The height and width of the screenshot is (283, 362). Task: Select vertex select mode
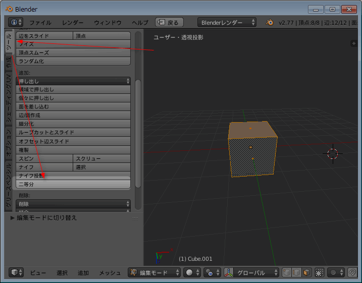click(287, 272)
